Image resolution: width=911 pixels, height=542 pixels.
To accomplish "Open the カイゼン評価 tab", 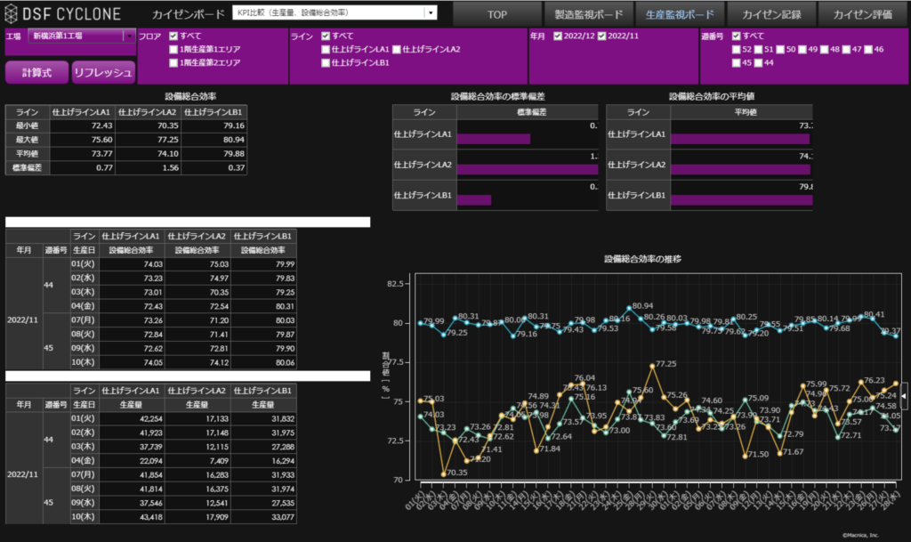I will tap(861, 14).
